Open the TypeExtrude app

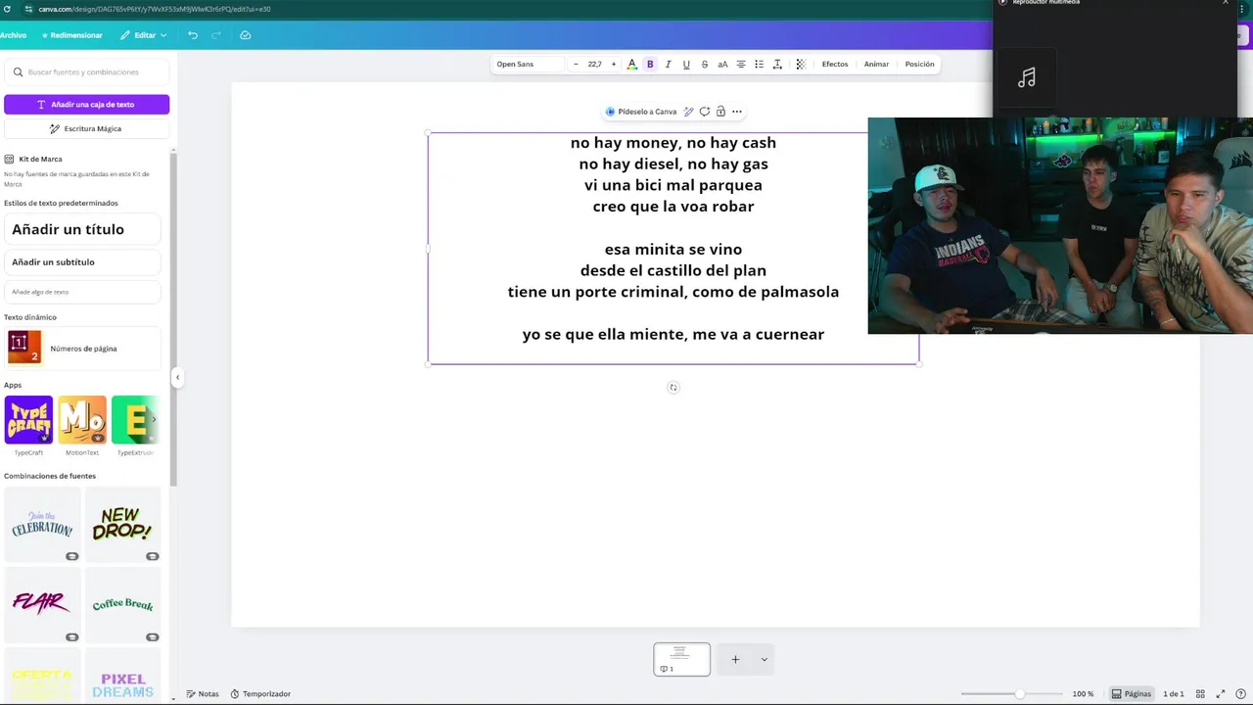point(134,420)
